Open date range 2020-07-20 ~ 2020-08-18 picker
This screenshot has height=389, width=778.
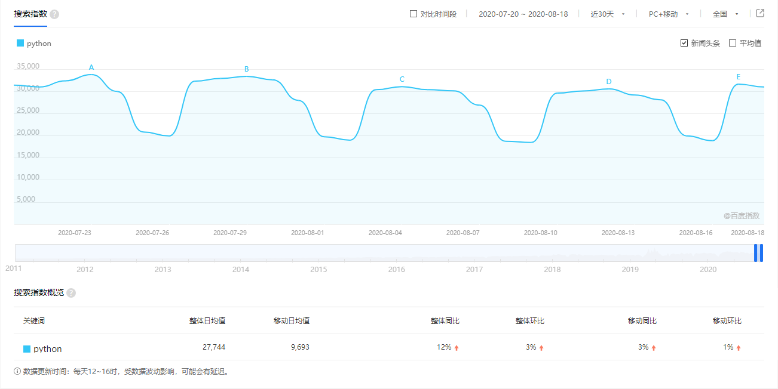pyautogui.click(x=523, y=14)
